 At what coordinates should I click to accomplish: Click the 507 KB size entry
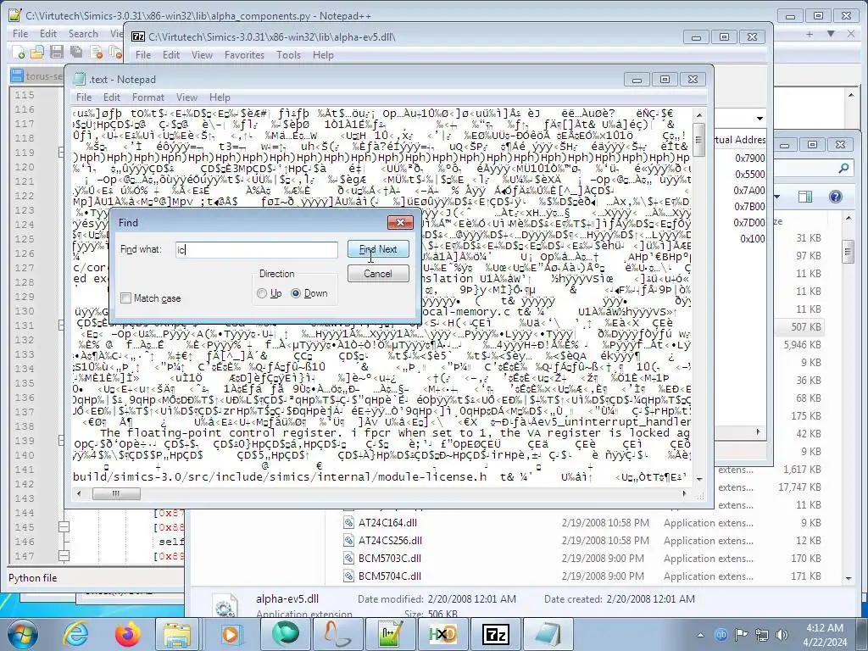[805, 326]
